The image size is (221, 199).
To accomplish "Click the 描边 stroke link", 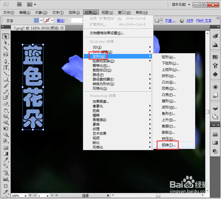I will tap(61, 21).
